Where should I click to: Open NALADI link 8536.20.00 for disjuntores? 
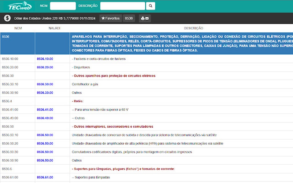(x=45, y=67)
